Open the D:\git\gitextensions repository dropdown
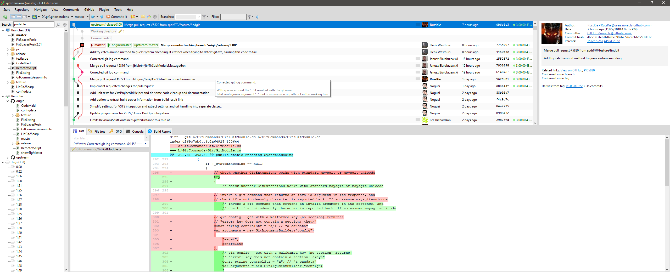Viewport: 670px width, 272px height. click(x=72, y=17)
